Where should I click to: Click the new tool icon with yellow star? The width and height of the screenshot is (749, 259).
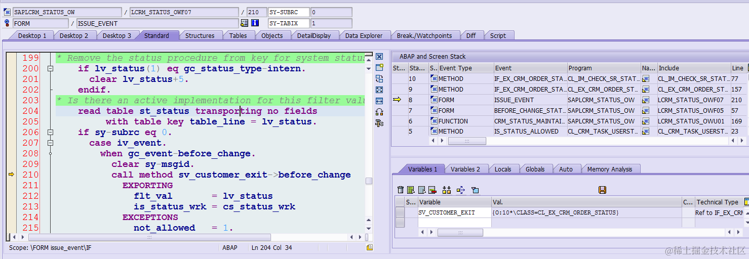(x=379, y=67)
